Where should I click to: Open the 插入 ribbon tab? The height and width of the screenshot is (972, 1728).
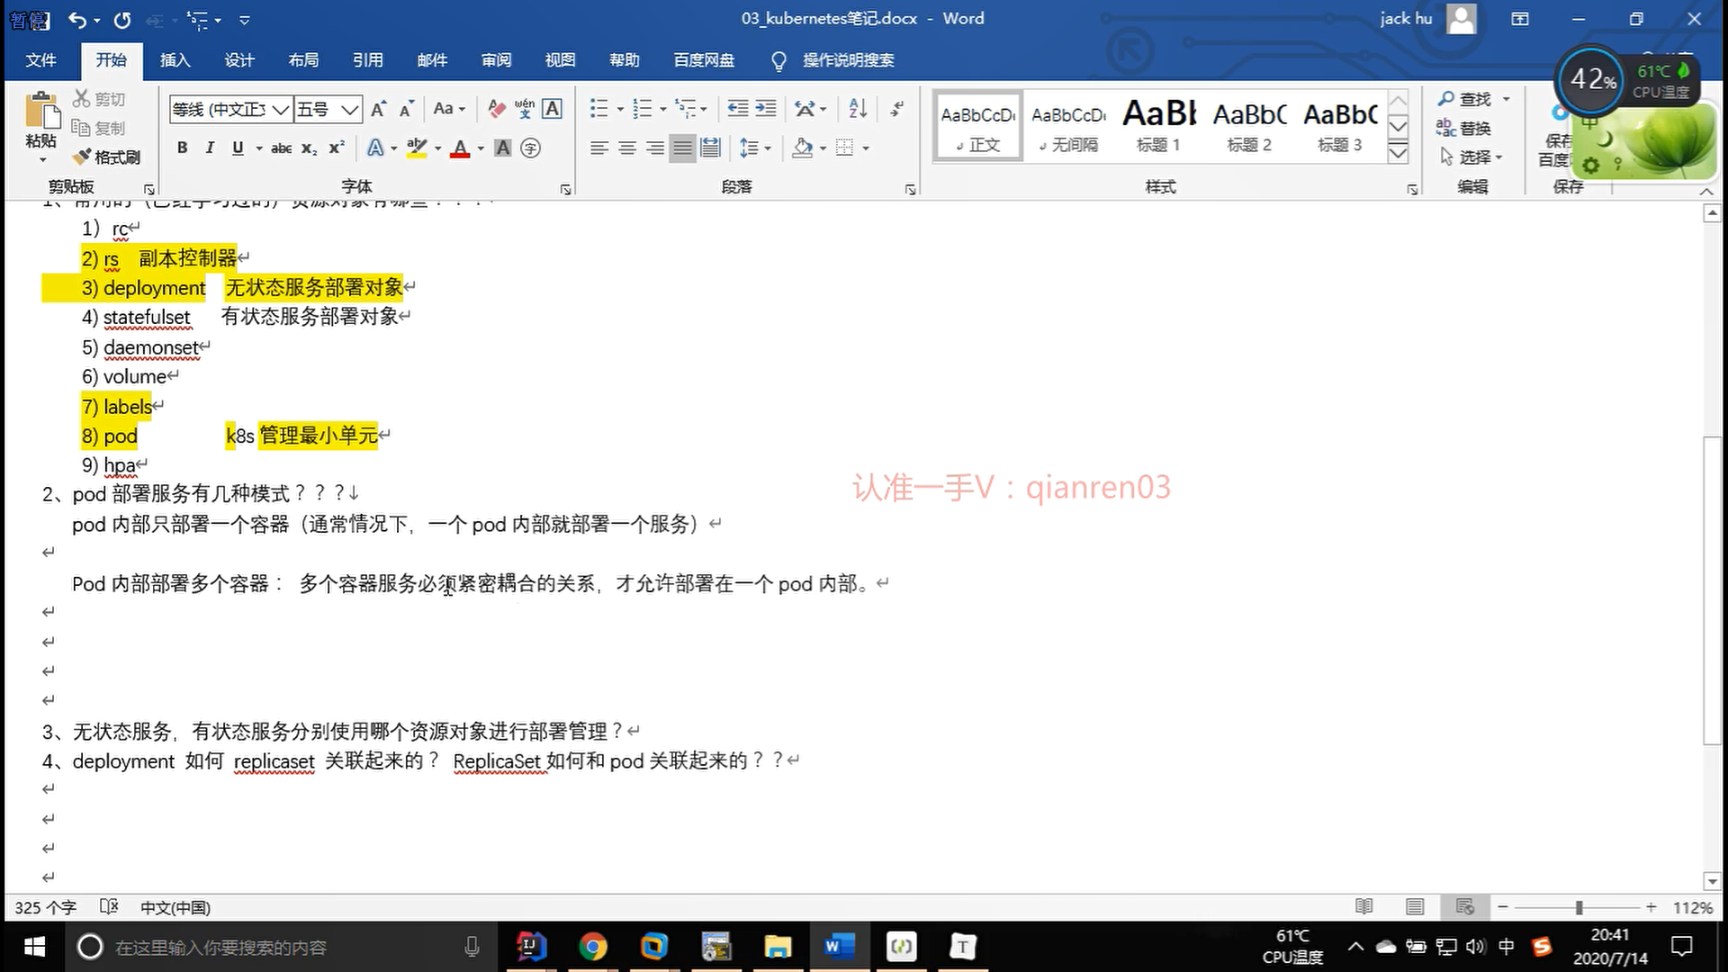pyautogui.click(x=175, y=60)
